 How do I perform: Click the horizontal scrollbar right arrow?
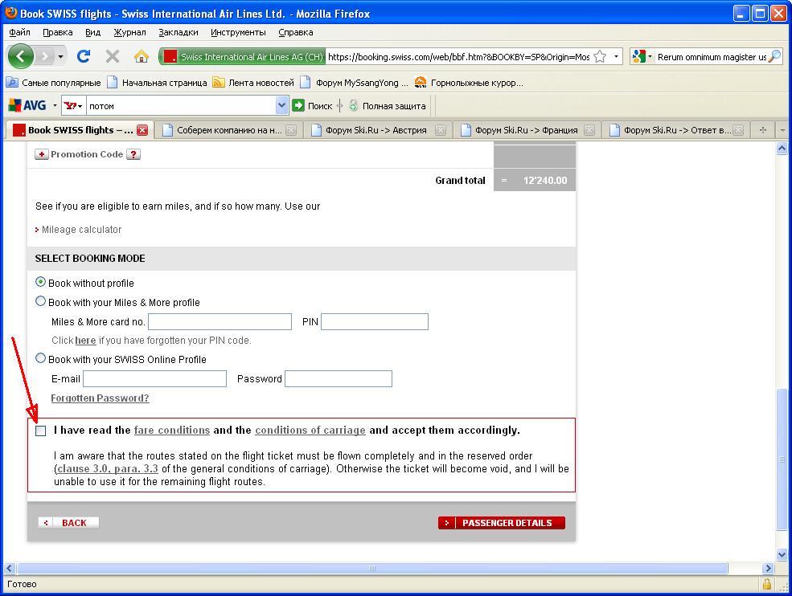pyautogui.click(x=768, y=568)
